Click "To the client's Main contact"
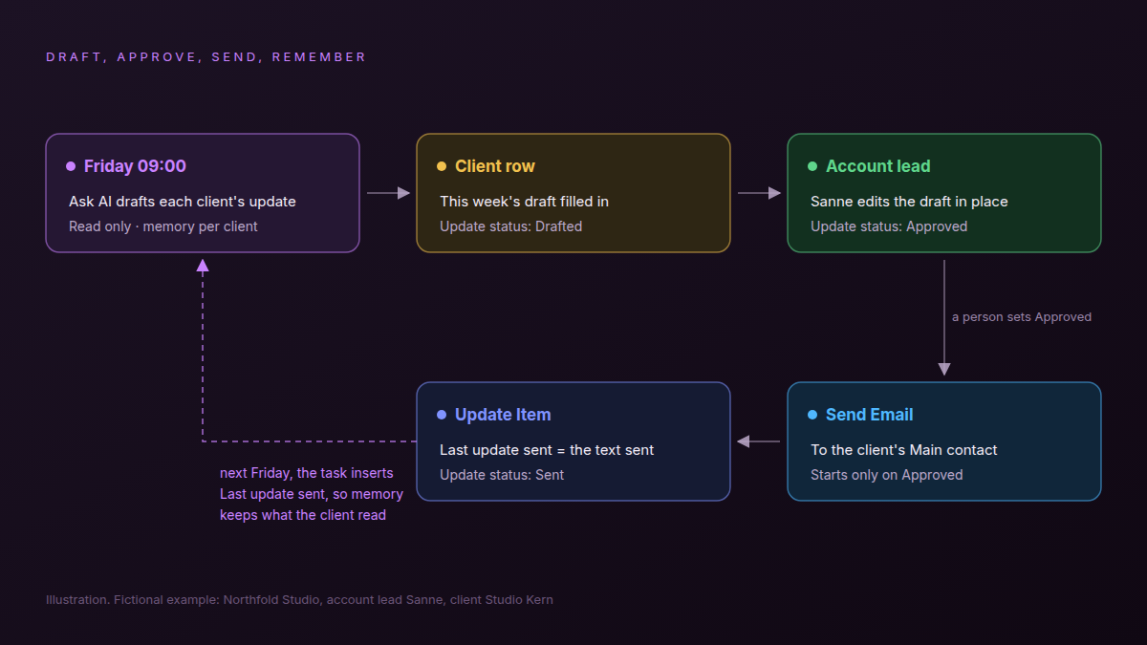The height and width of the screenshot is (645, 1147). click(904, 450)
